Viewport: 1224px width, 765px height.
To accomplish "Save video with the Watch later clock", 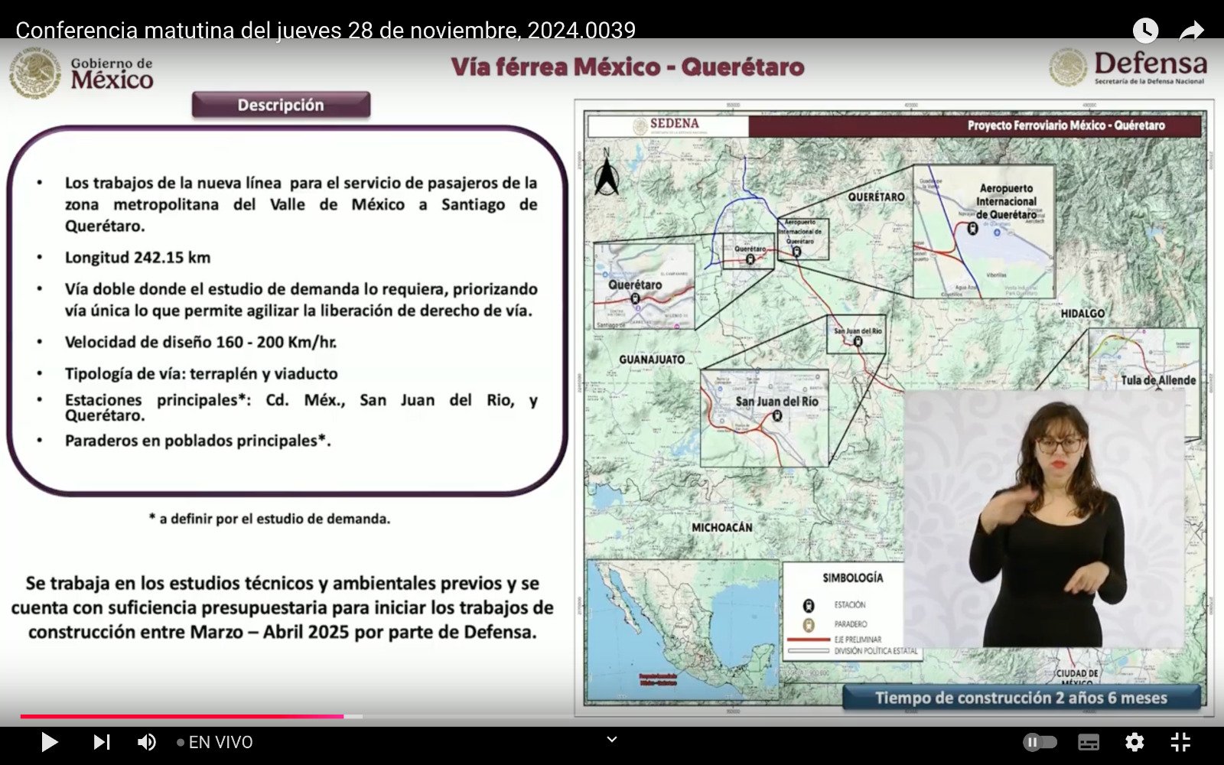I will [x=1145, y=31].
